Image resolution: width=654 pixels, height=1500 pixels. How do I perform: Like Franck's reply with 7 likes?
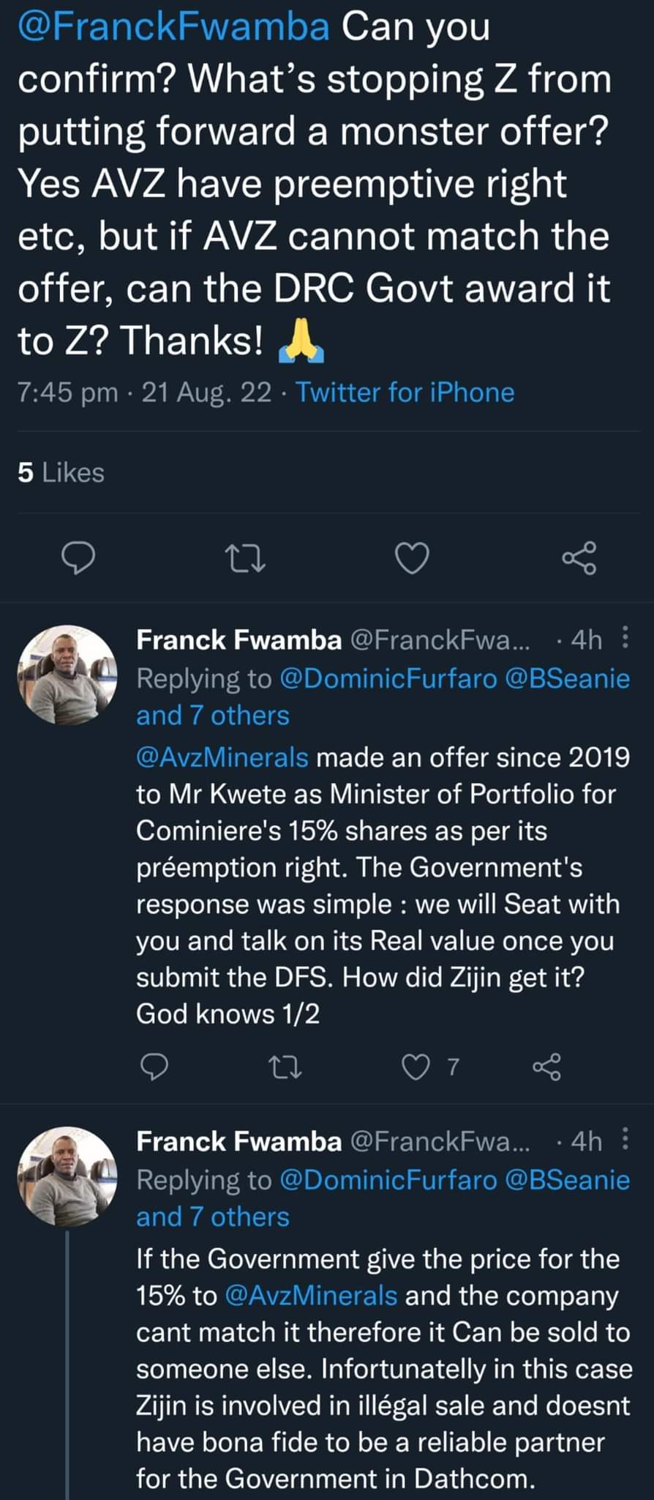(x=417, y=1066)
